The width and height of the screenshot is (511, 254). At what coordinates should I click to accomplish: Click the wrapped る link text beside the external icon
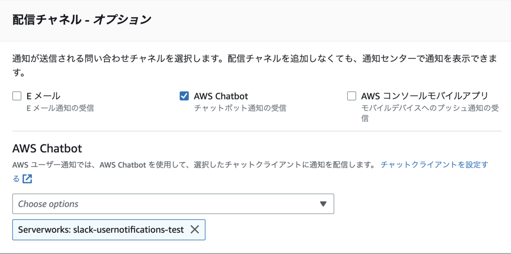click(16, 179)
